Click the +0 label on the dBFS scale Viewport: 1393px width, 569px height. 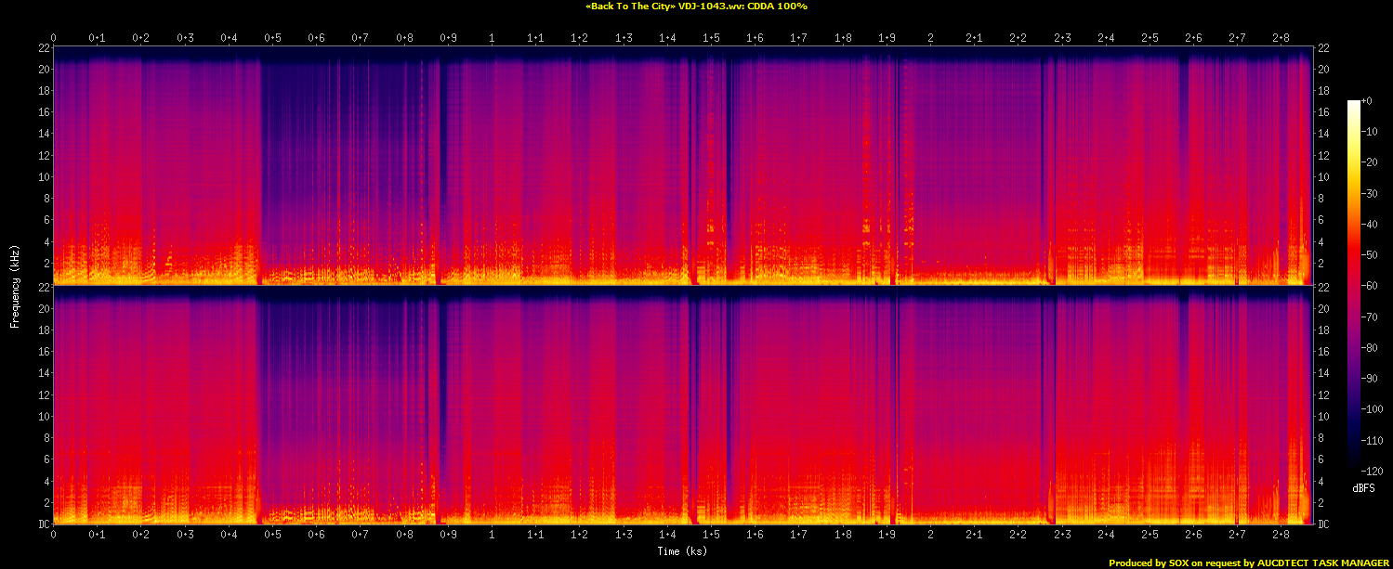click(x=1366, y=101)
